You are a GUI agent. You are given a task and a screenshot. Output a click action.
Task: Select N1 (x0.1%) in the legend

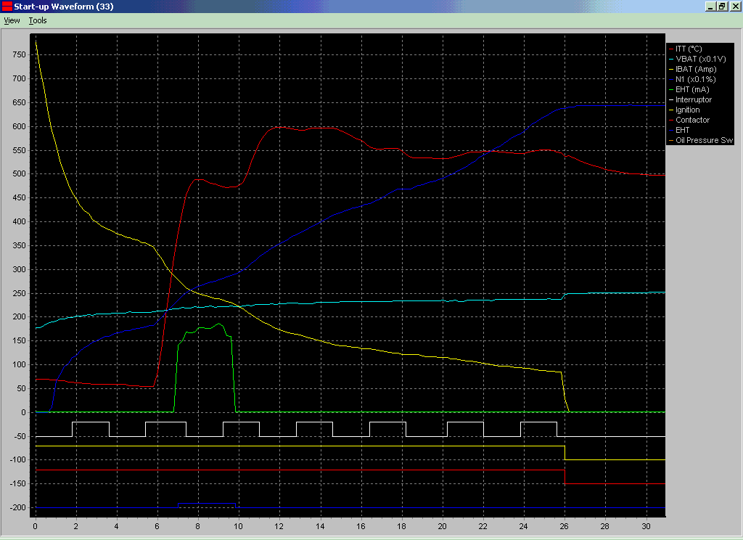tap(693, 79)
